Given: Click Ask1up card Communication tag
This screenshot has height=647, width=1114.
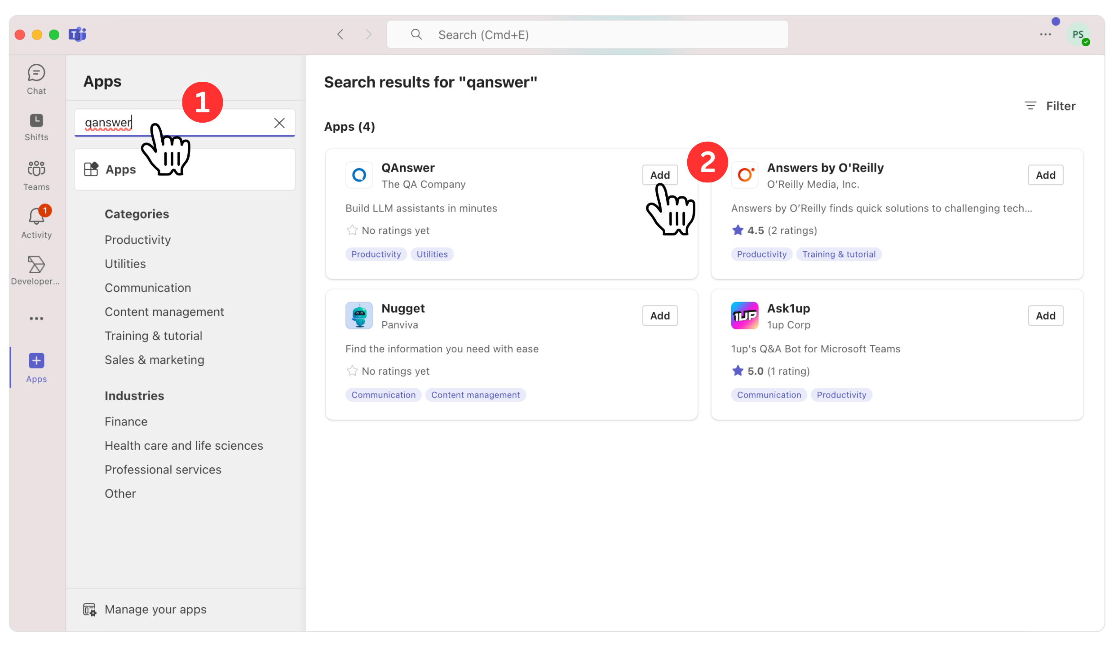Looking at the screenshot, I should click(x=769, y=395).
